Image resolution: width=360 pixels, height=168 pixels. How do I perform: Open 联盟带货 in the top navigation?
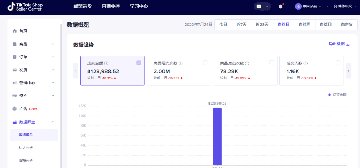(x=83, y=6)
